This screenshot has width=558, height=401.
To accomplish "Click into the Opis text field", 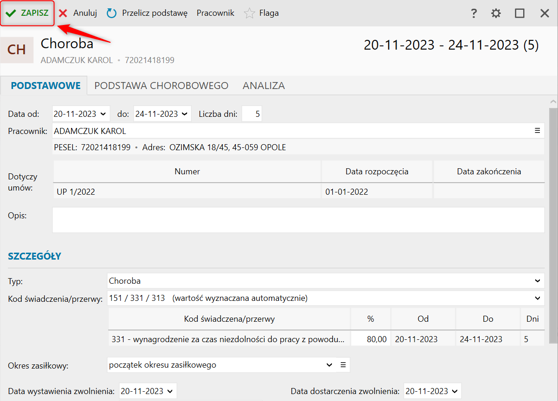I will pos(298,220).
